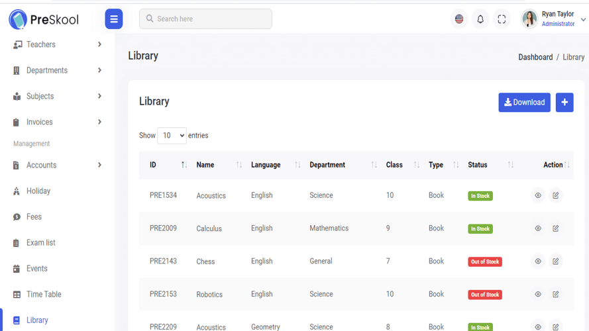Click the Subjects sidebar icon
The width and height of the screenshot is (589, 331).
coord(17,97)
